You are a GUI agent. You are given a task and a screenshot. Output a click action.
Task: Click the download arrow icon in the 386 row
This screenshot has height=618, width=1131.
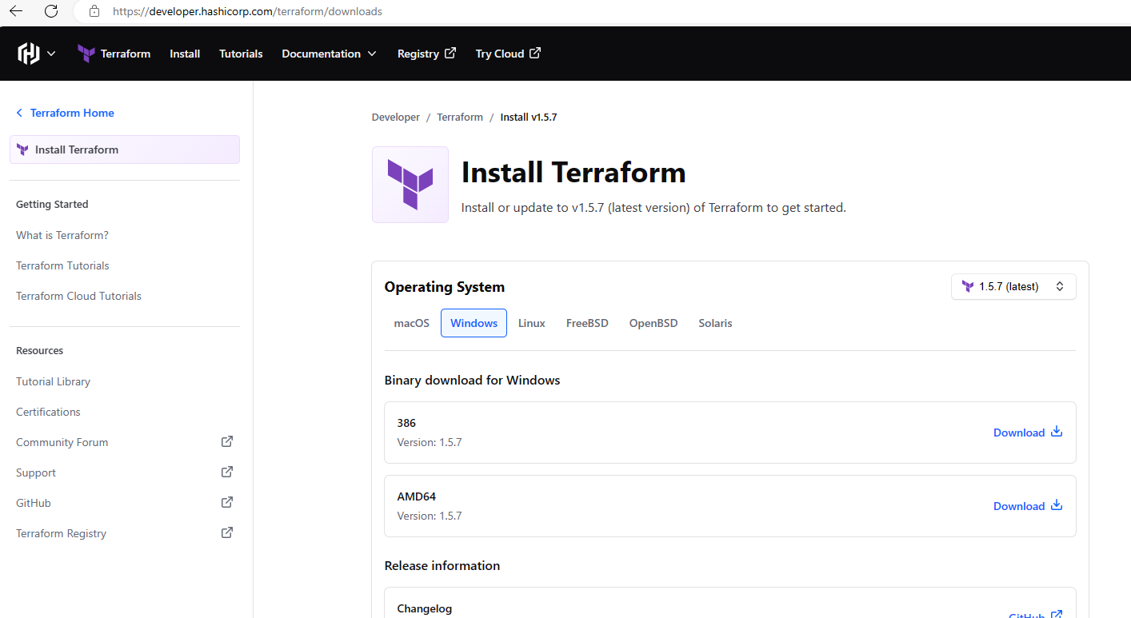point(1057,432)
